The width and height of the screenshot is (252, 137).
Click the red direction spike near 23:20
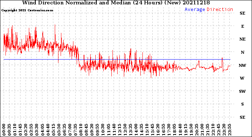222,64
